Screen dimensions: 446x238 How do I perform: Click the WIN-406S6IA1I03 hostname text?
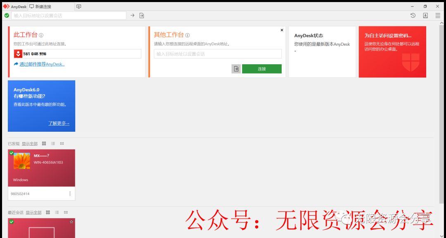click(x=48, y=162)
